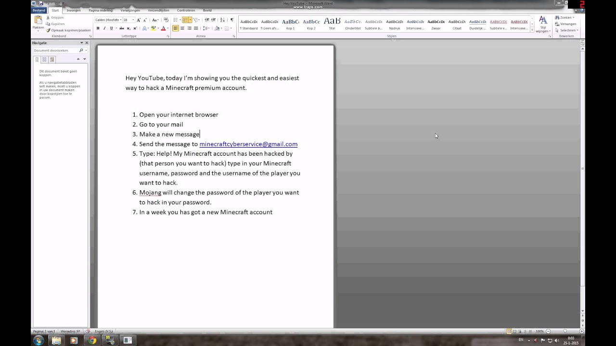Screen dimensions: 616x346
Task: Decrease font size with the shrink font icon
Action: (x=145, y=20)
